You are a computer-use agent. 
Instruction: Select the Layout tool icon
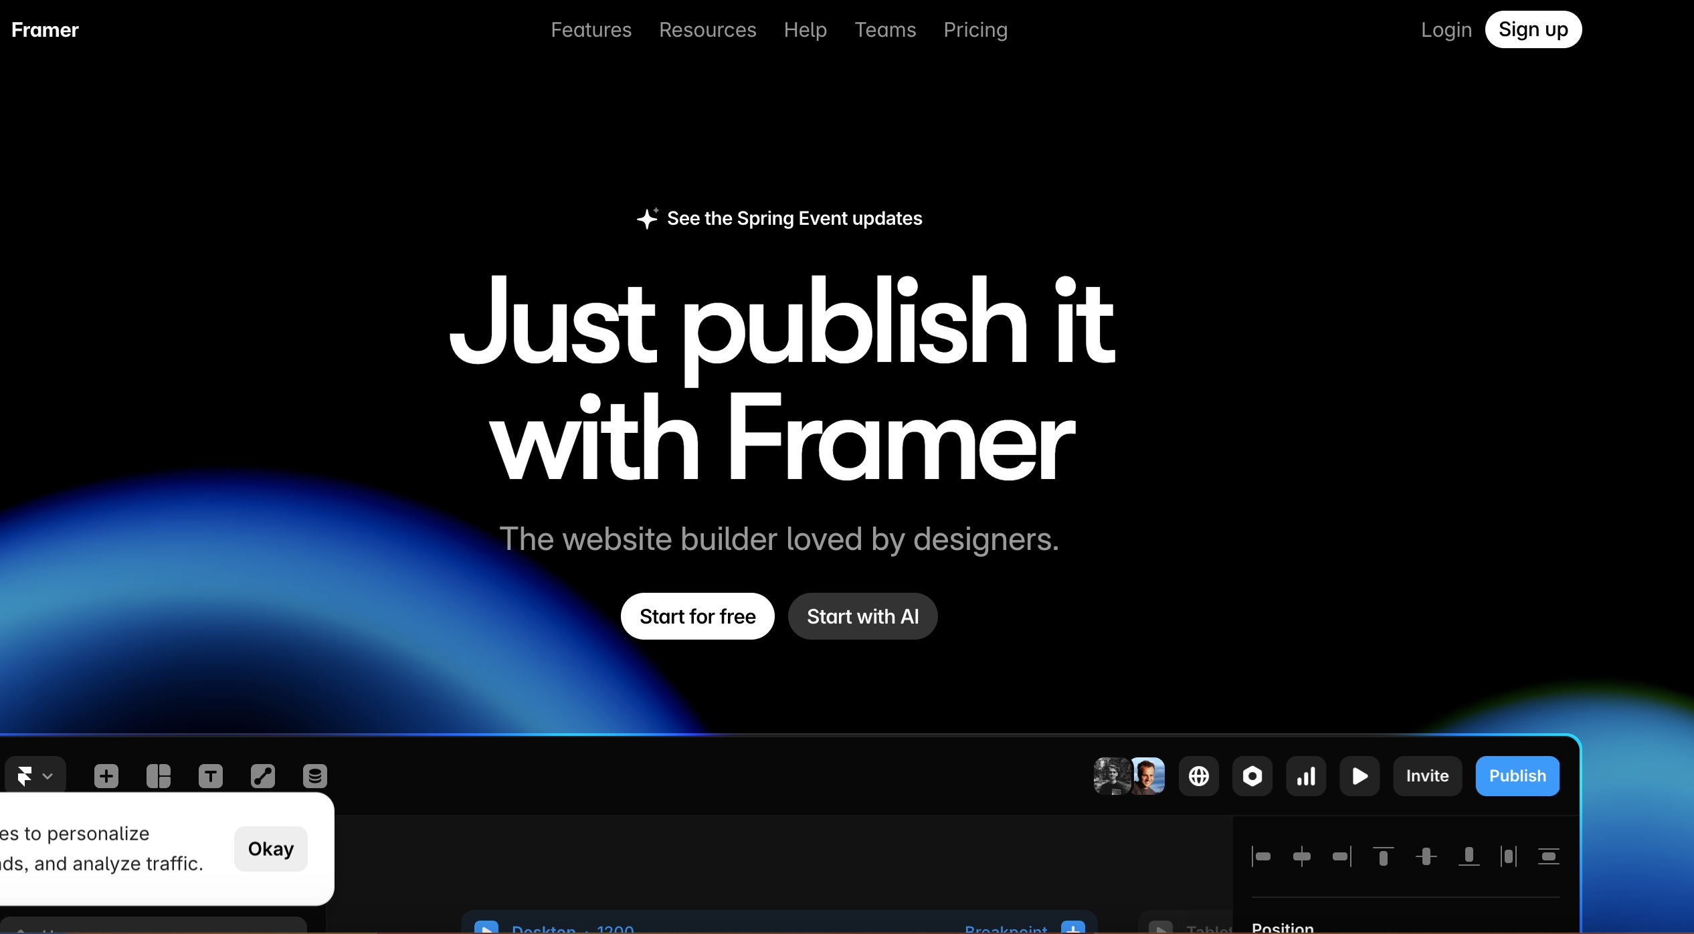pos(159,776)
